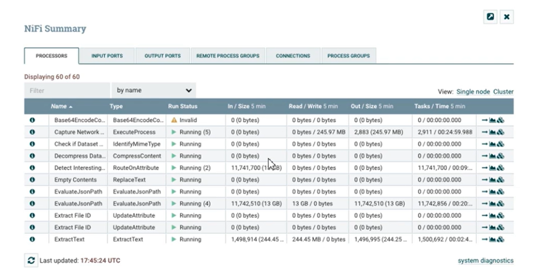The image size is (556, 273).
Task: Go to ReplaceText processor via arrow icon
Action: pyautogui.click(x=484, y=180)
